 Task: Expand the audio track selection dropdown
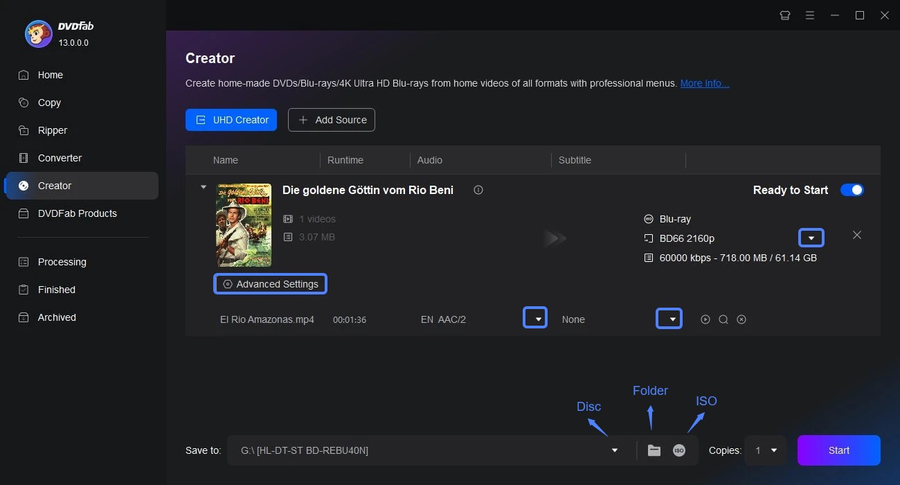click(535, 317)
